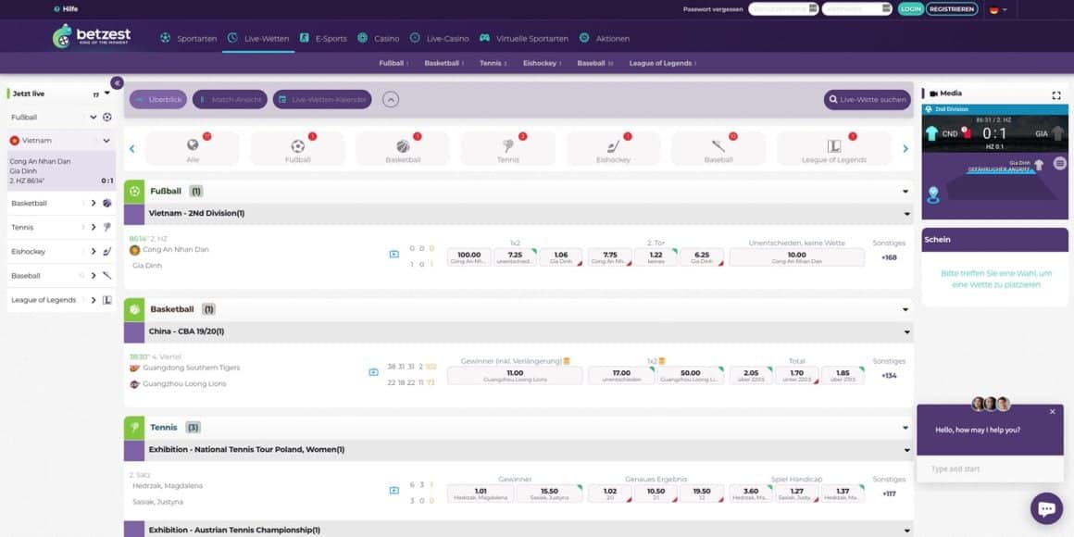The height and width of the screenshot is (537, 1074).
Task: Open the German flag language dropdown
Action: (x=998, y=9)
